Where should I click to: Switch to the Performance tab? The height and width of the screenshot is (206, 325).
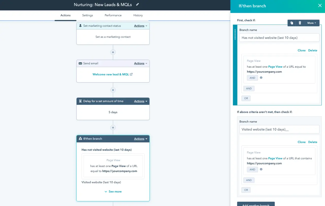click(x=113, y=15)
